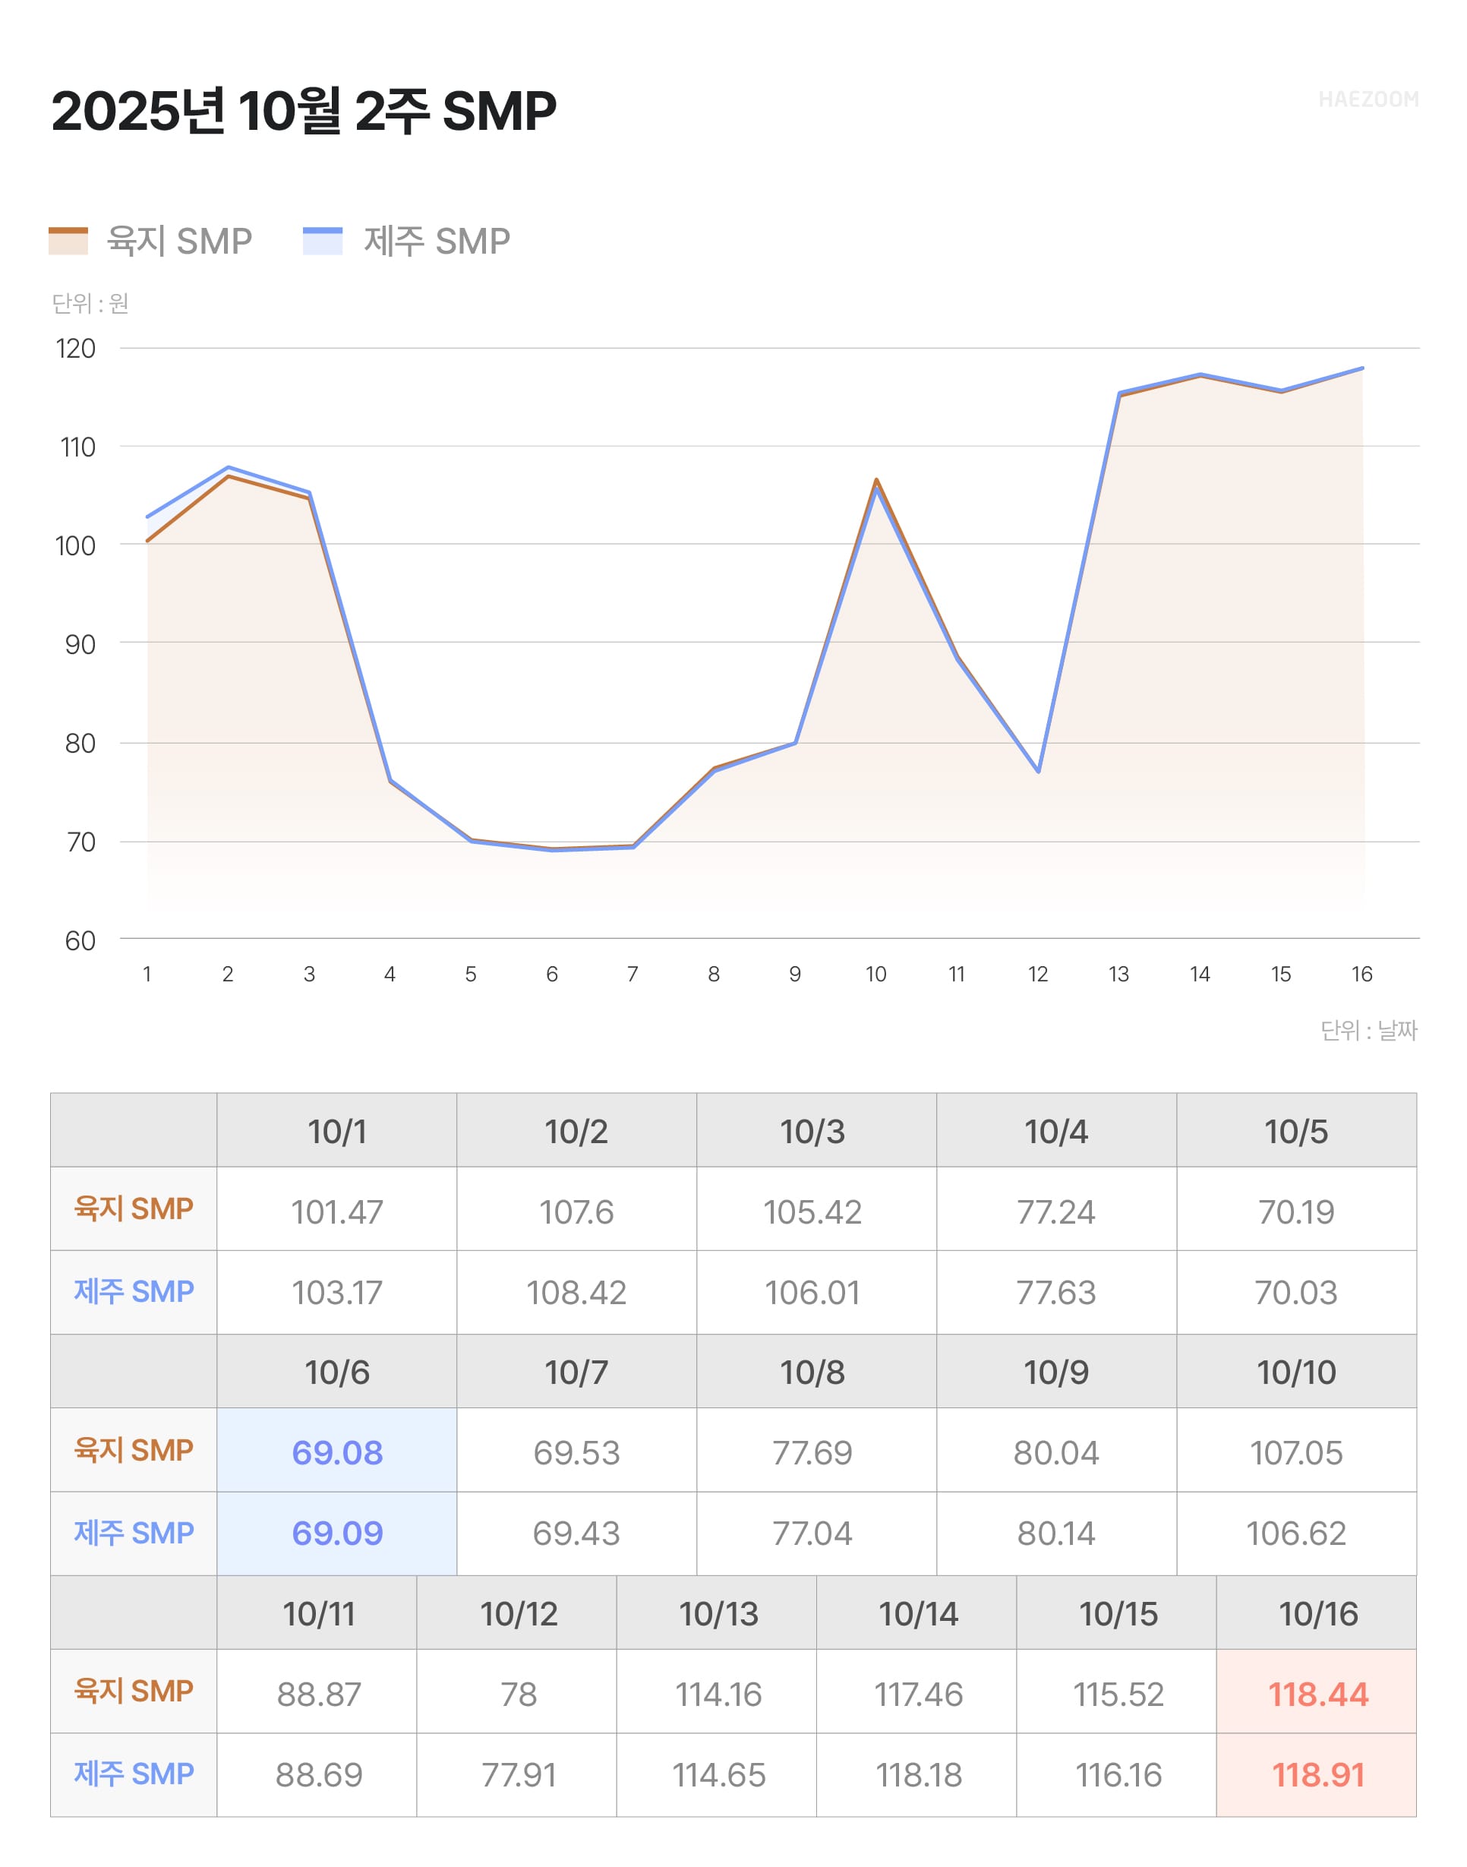
Task: Click the blue 69.09 제주 SMP cell
Action: tap(336, 1533)
